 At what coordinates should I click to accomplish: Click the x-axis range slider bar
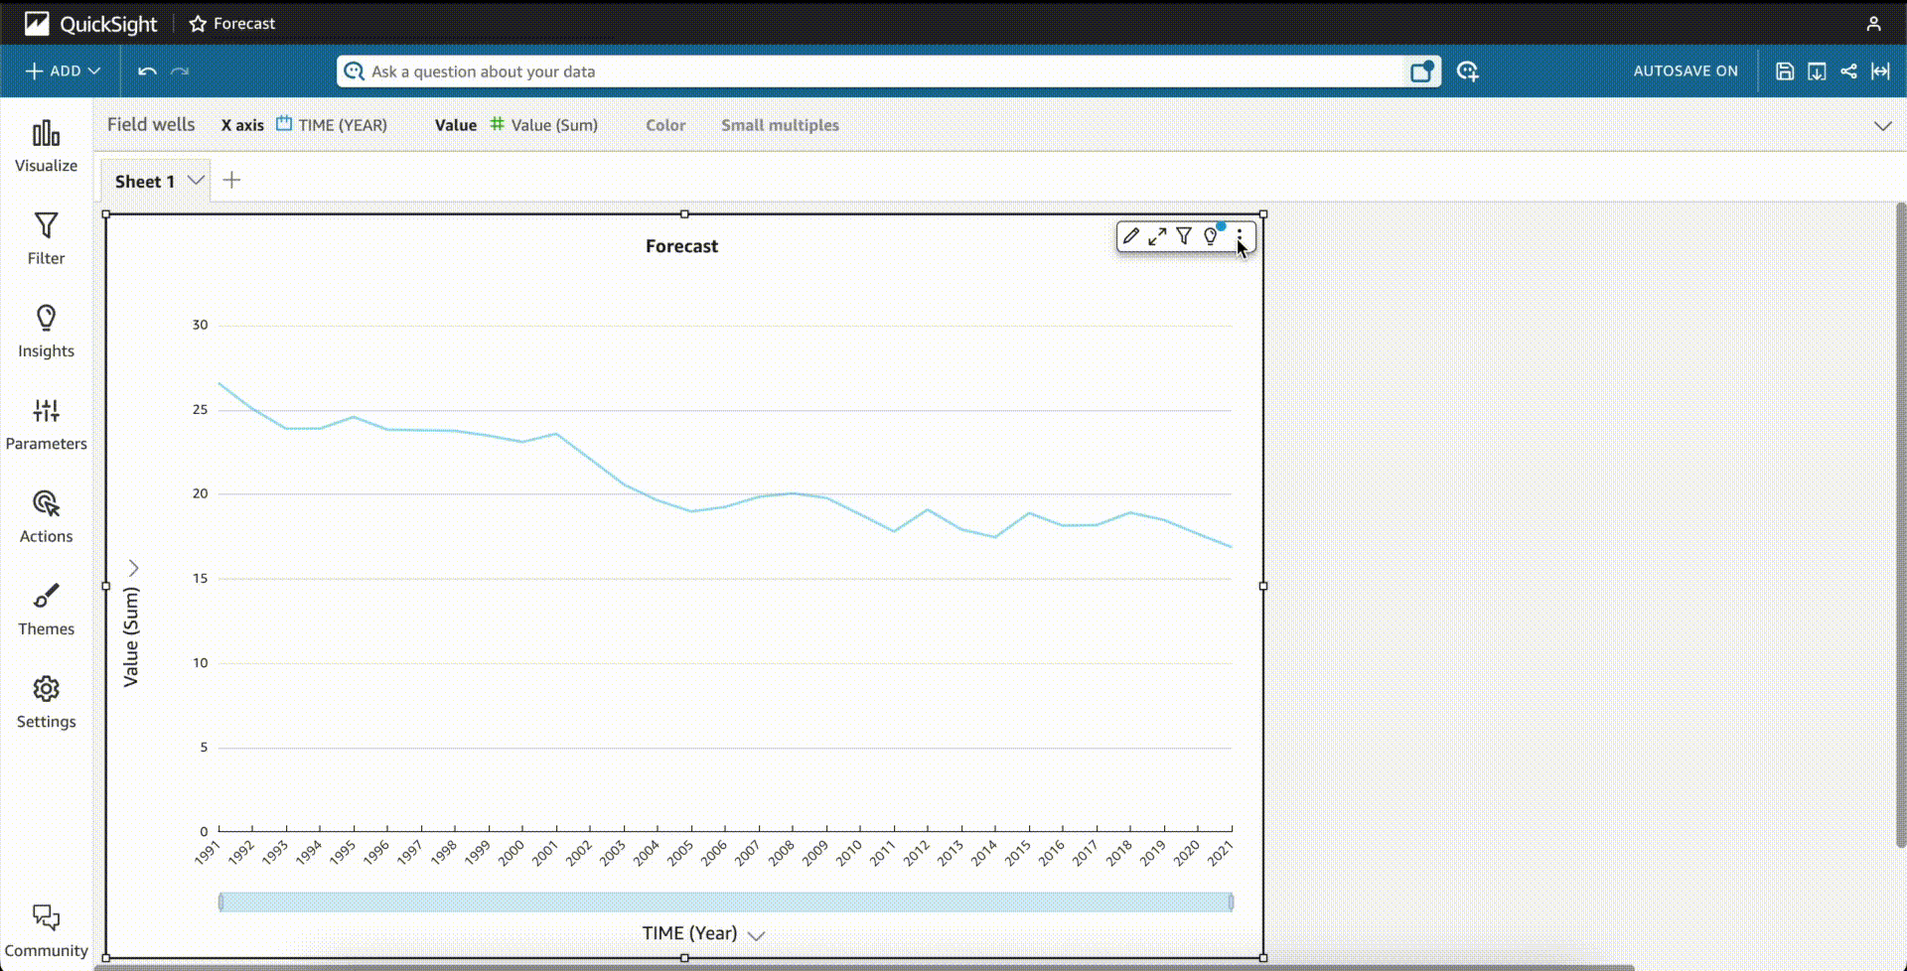pyautogui.click(x=726, y=902)
